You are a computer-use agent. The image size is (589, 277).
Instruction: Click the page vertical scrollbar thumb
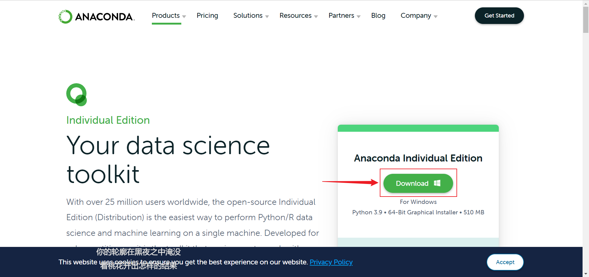click(x=586, y=20)
